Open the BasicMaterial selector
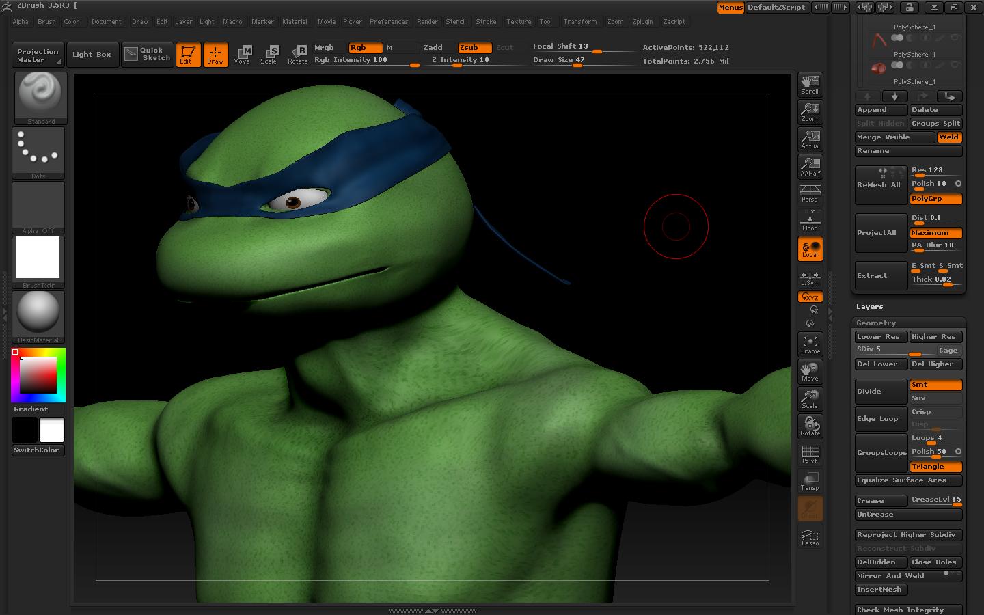 [39, 316]
